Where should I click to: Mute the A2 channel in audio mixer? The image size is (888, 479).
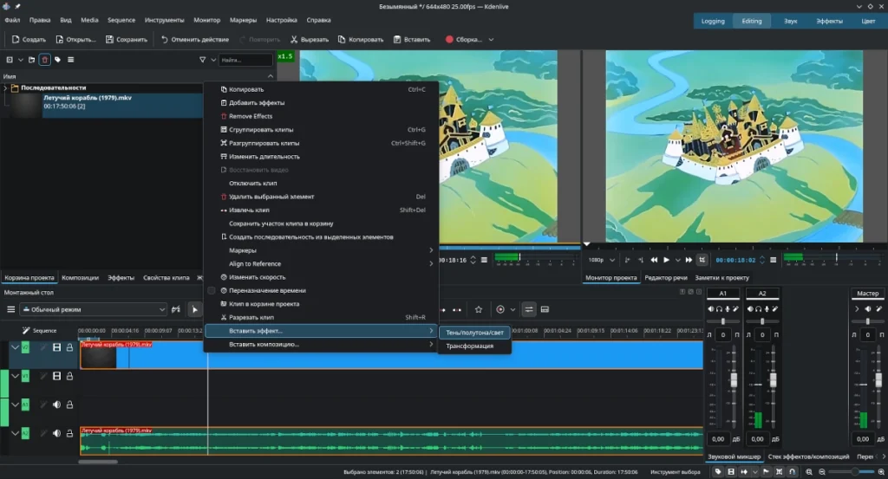750,308
